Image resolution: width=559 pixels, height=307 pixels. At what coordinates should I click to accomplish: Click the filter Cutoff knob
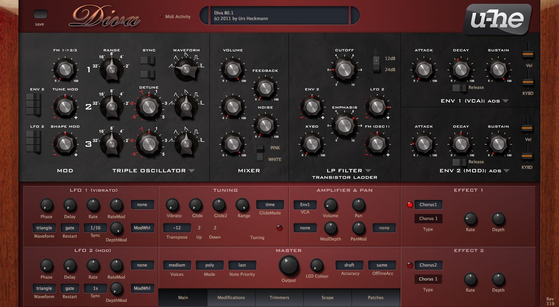344,70
